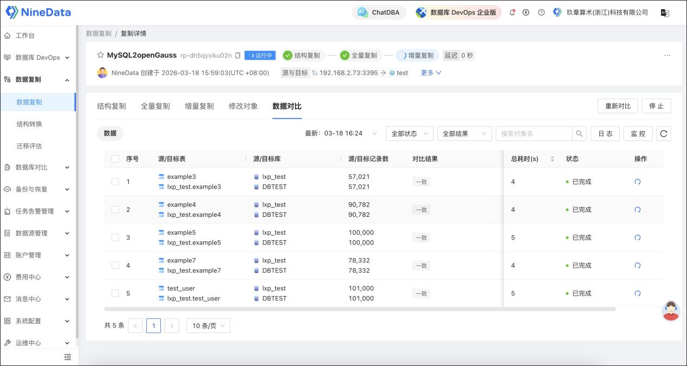
Task: Open the ChatDBA assistant
Action: 379,12
